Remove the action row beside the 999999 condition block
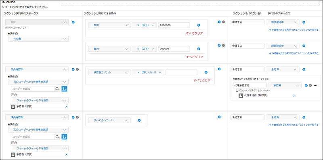The height and width of the screenshot is (160, 323). click(223, 45)
